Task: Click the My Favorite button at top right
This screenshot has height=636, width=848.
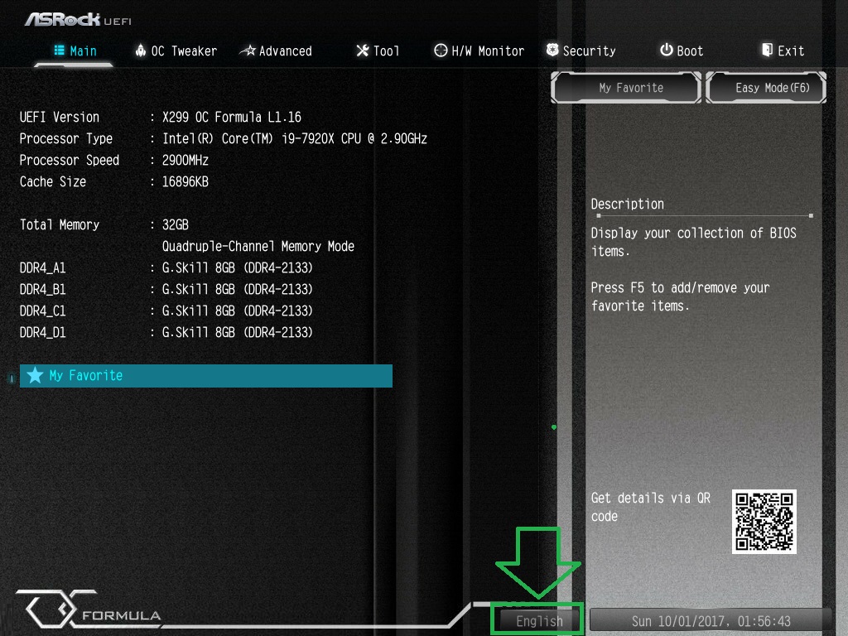Action: (626, 88)
